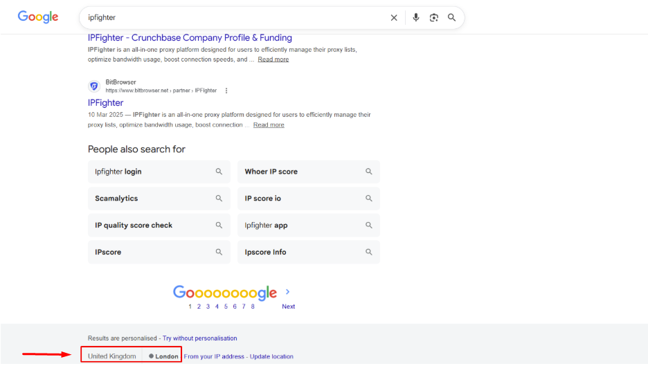Image resolution: width=648 pixels, height=366 pixels.
Task: Click the United Kingdom footer text
Action: pos(111,356)
